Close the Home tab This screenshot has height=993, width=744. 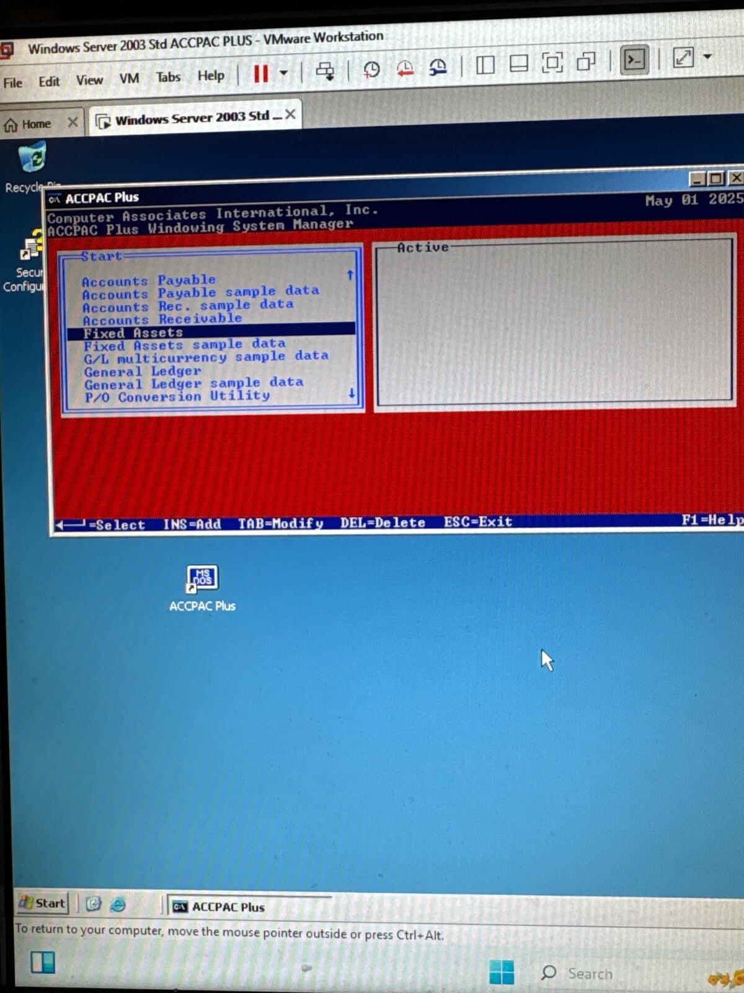coord(73,122)
